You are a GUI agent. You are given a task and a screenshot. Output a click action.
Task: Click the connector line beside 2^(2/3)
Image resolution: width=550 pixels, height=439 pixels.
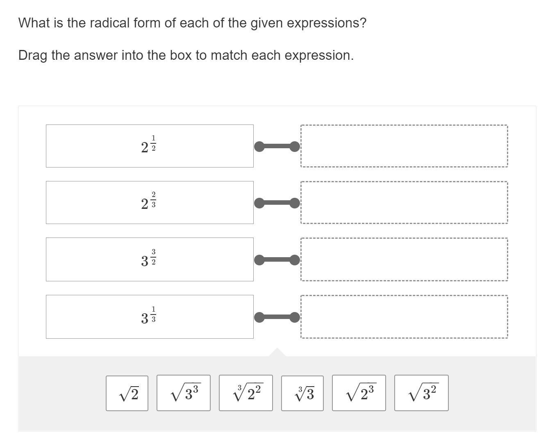click(x=277, y=203)
